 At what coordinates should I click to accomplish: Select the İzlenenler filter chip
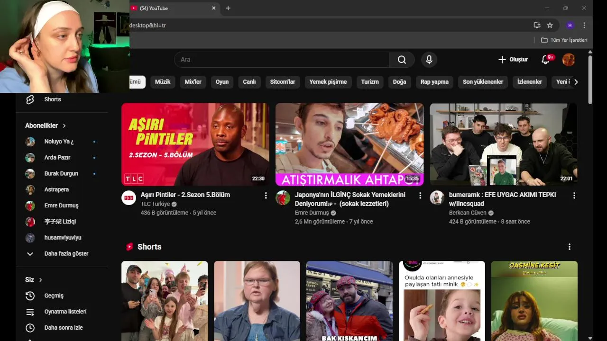pyautogui.click(x=530, y=82)
